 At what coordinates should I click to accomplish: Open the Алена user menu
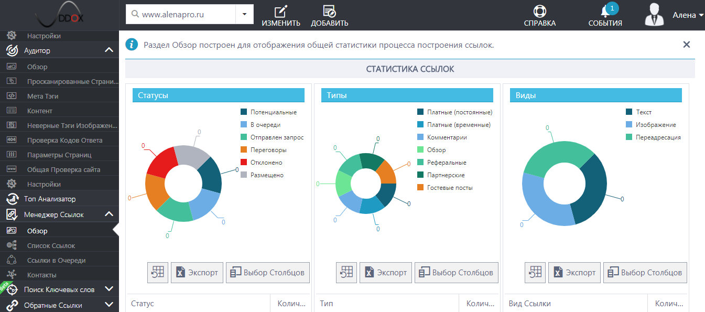[x=688, y=15]
